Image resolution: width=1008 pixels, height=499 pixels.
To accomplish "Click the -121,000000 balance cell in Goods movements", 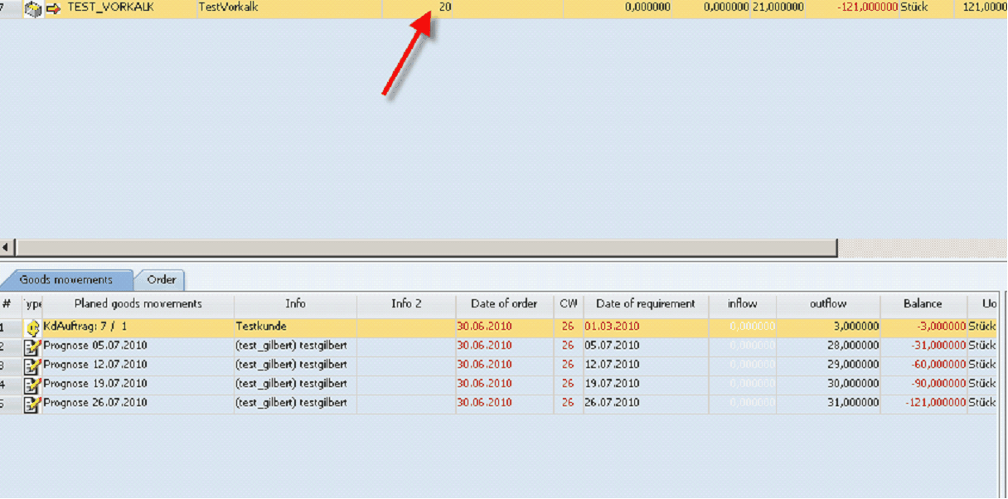I will point(924,404).
